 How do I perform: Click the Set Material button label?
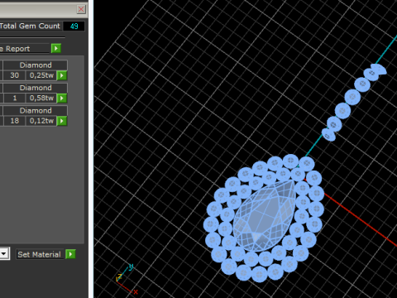point(39,254)
